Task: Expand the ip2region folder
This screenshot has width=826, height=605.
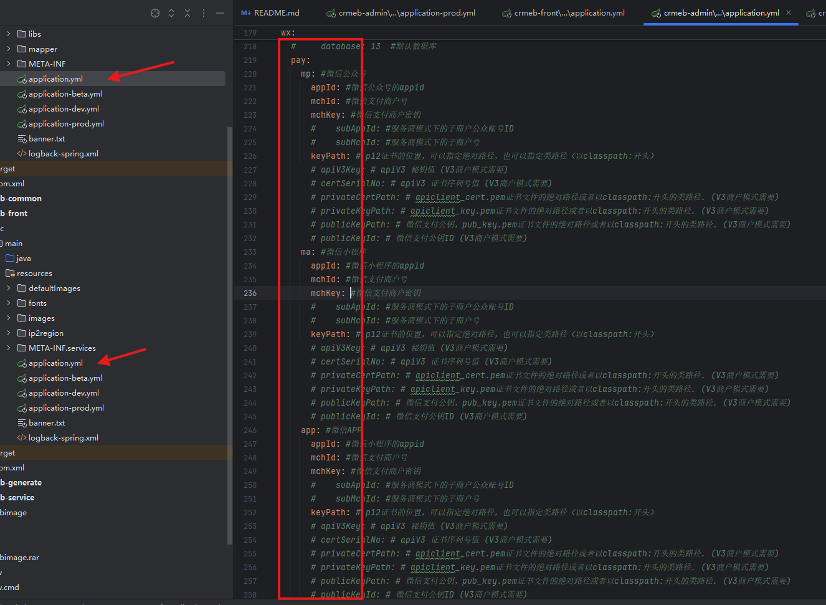Action: tap(8, 333)
